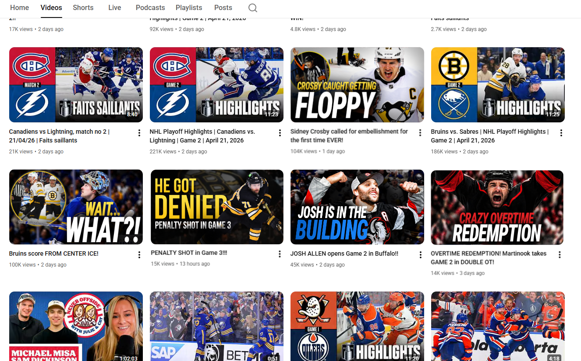581x361 pixels.
Task: Select the Videos tab
Action: point(51,8)
